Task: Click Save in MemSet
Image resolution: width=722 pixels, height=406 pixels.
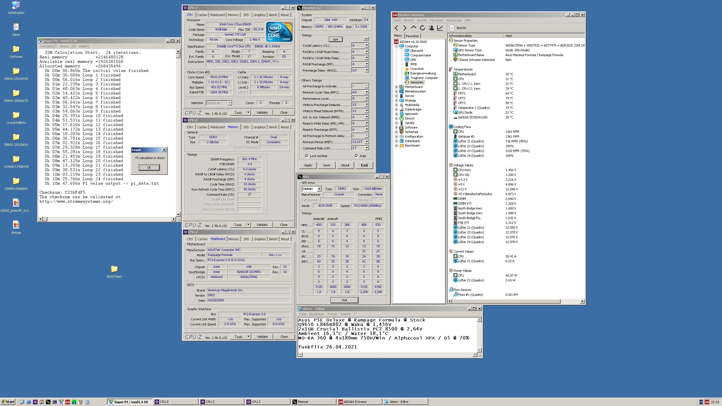Action: pos(326,165)
